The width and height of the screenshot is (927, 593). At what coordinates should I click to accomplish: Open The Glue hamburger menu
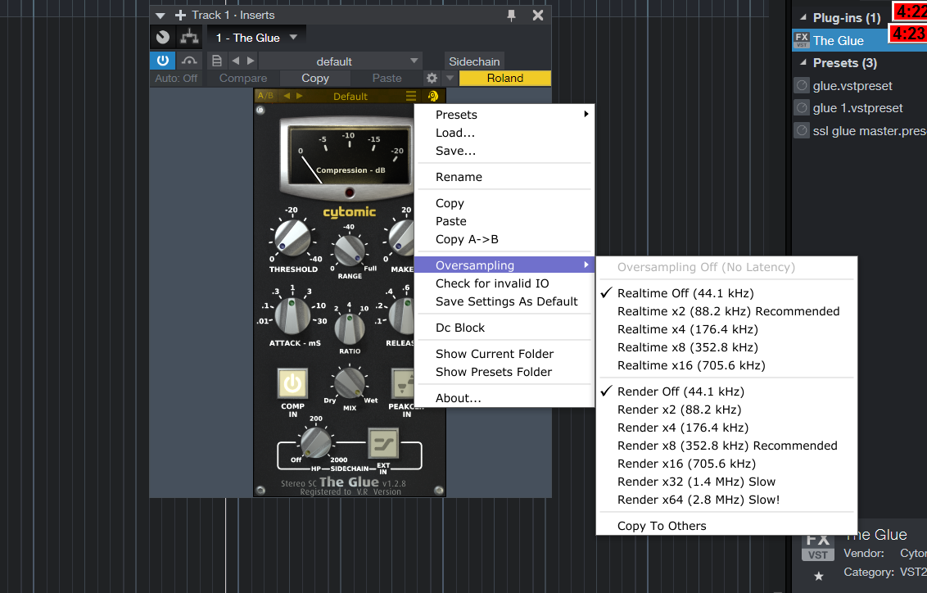click(x=411, y=96)
